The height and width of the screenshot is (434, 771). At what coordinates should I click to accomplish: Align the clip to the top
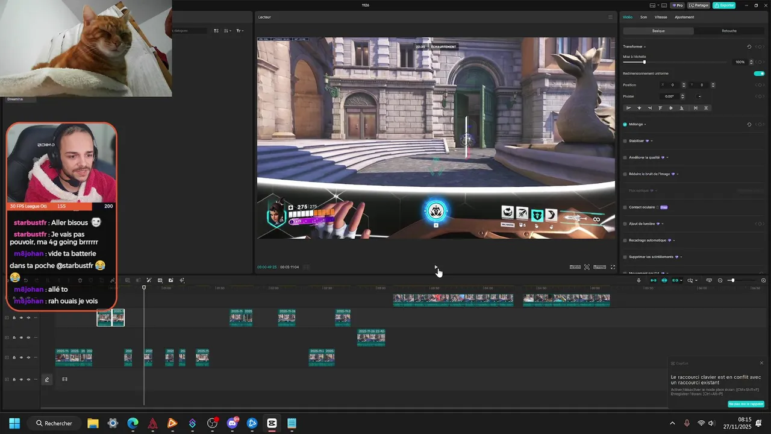coord(660,108)
